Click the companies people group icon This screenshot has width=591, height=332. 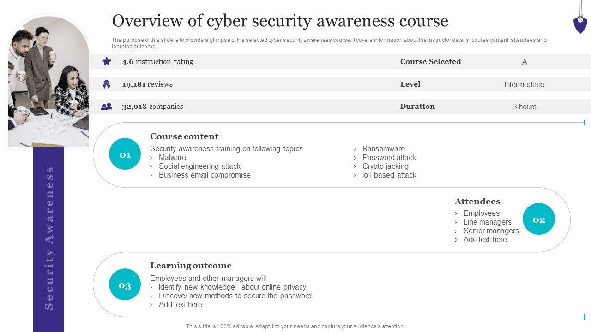[107, 107]
